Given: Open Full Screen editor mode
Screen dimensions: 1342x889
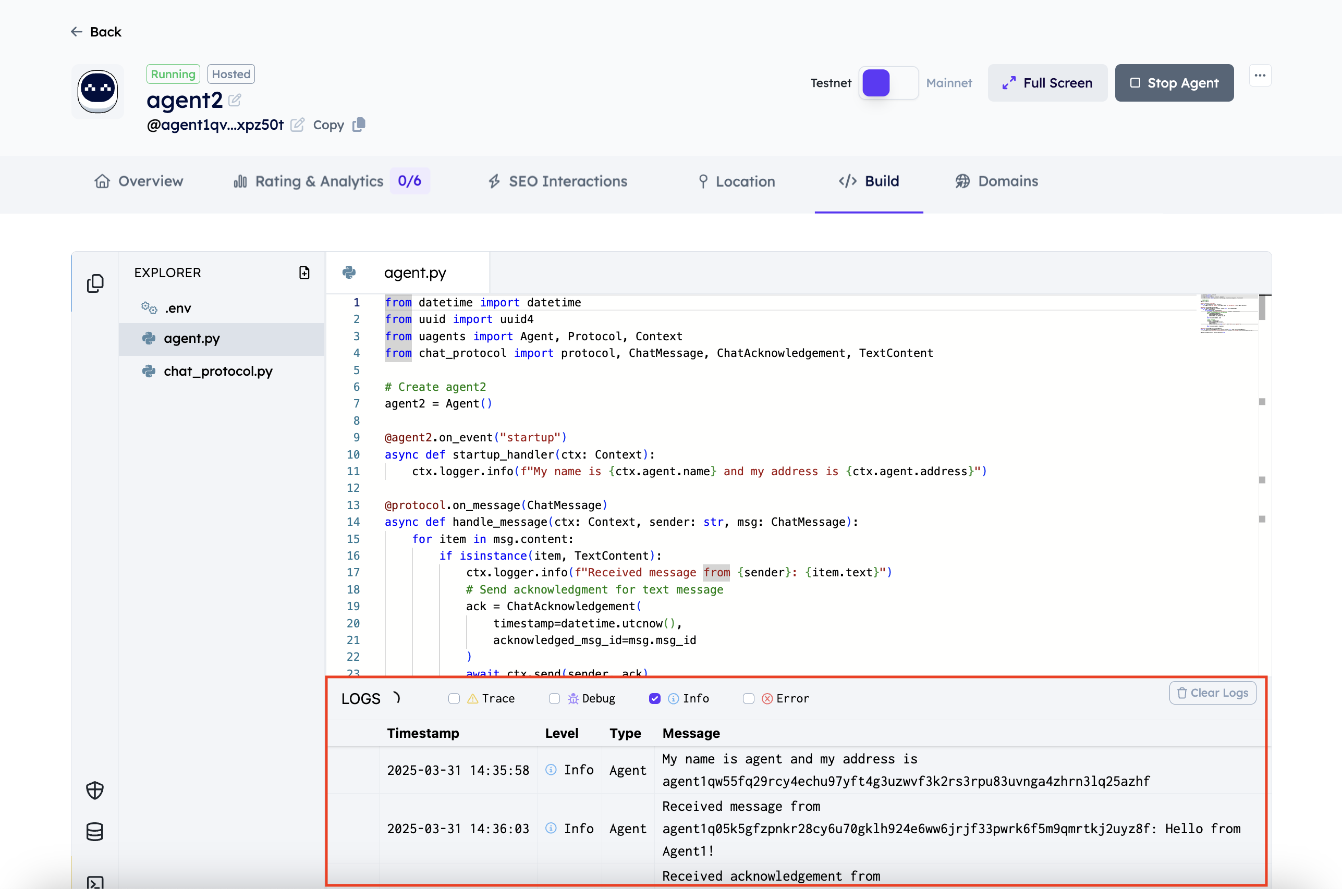Looking at the screenshot, I should pyautogui.click(x=1047, y=83).
